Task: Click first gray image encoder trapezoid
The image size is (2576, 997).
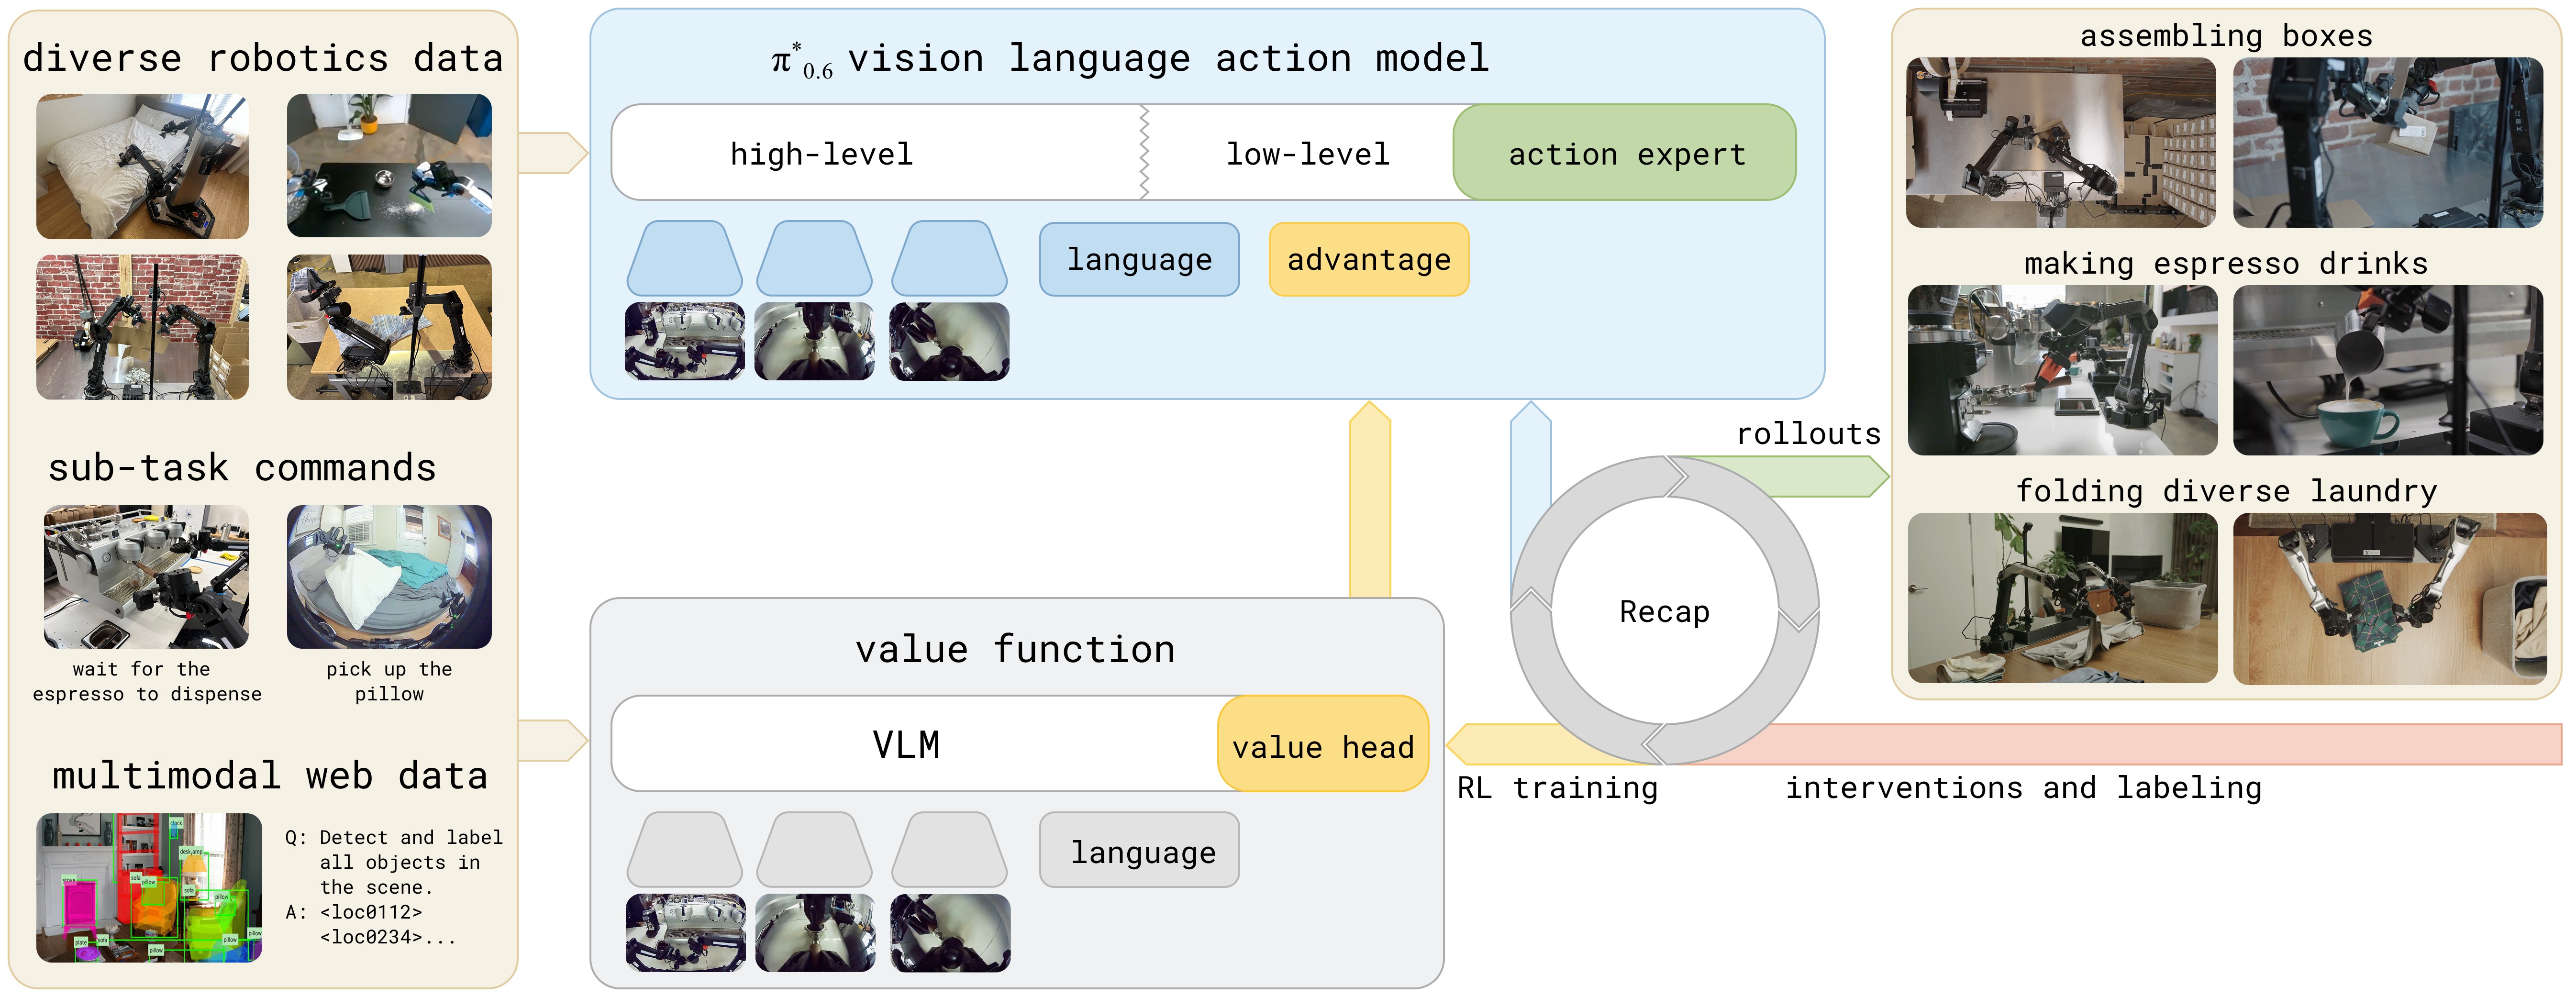Action: tap(685, 849)
